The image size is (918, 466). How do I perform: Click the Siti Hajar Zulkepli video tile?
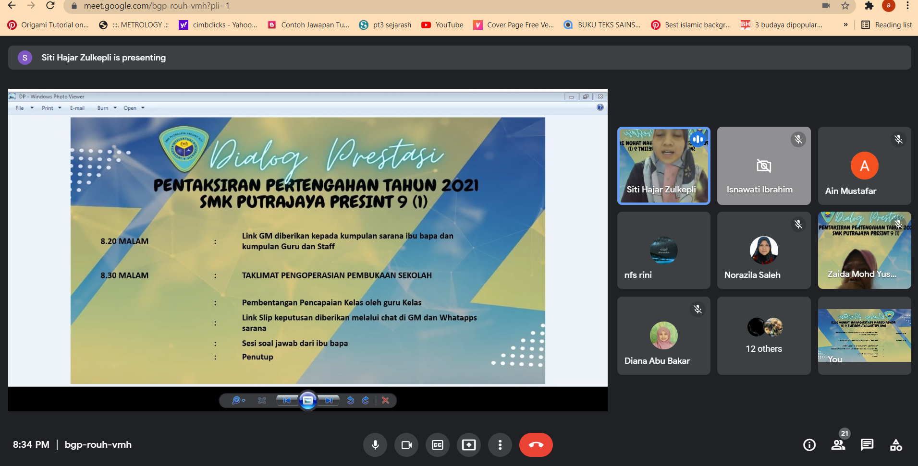[663, 166]
